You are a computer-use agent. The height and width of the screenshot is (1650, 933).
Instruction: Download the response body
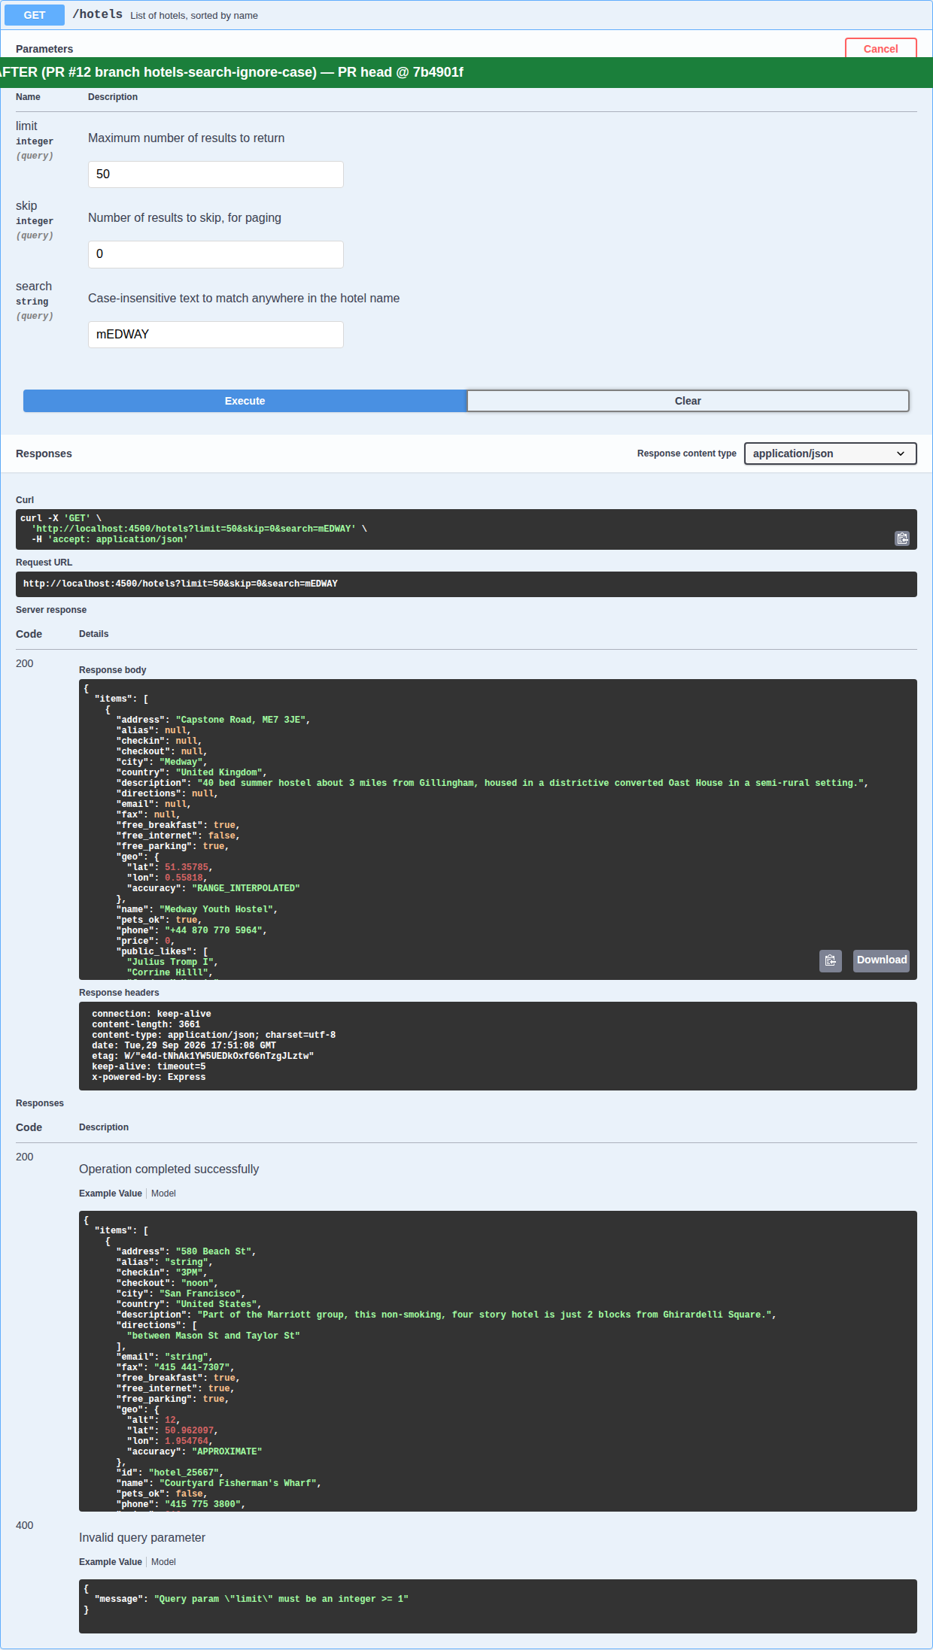tap(881, 960)
